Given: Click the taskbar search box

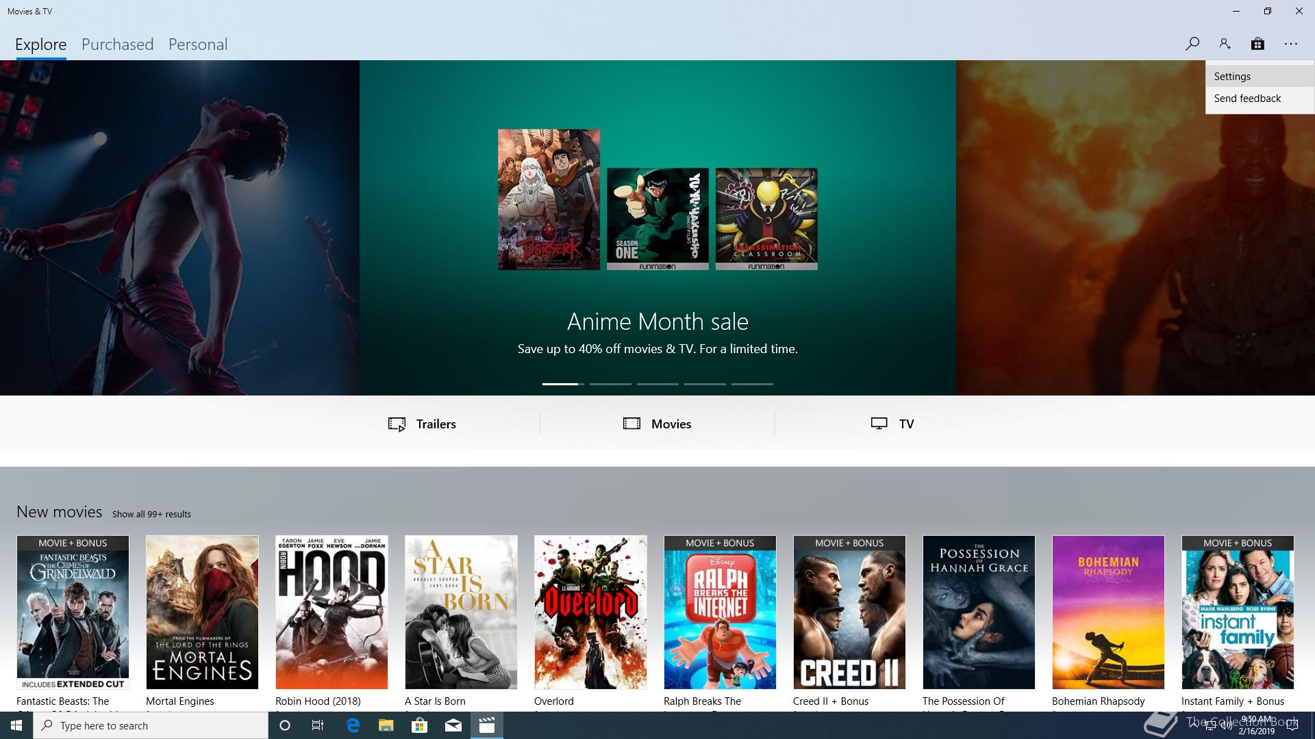Looking at the screenshot, I should [x=151, y=725].
